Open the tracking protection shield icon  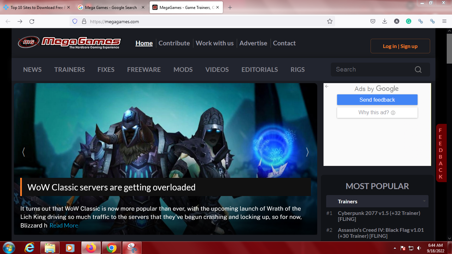click(75, 21)
